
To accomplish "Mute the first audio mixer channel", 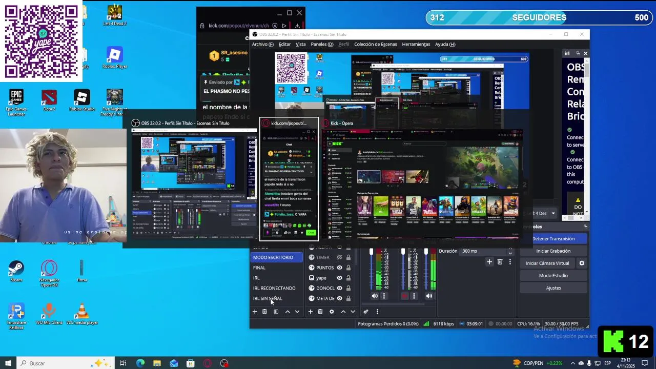I will (375, 296).
